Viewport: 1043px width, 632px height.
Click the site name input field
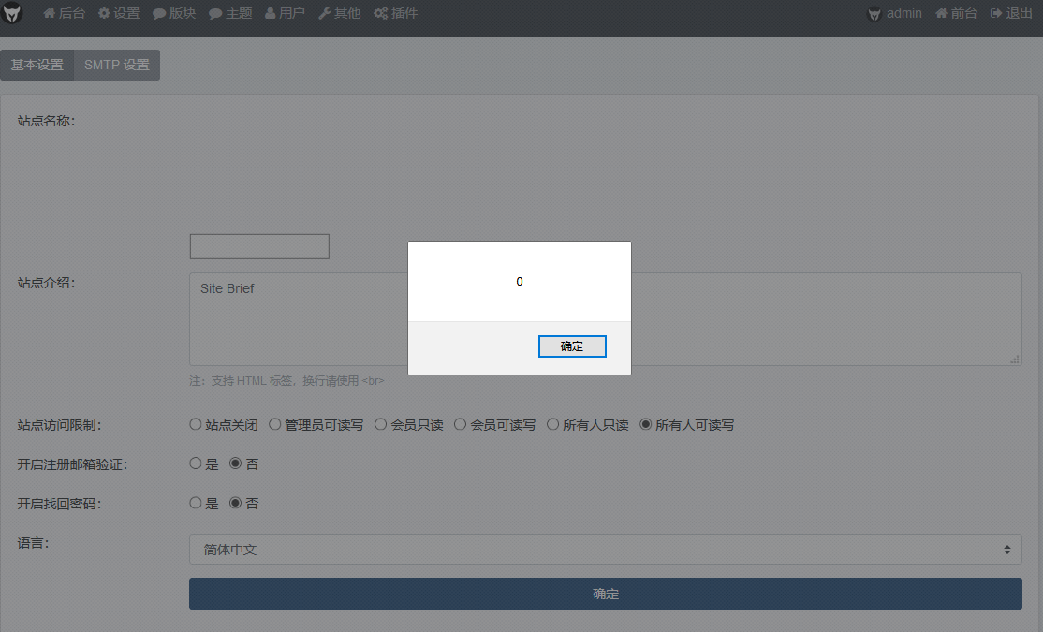(259, 246)
